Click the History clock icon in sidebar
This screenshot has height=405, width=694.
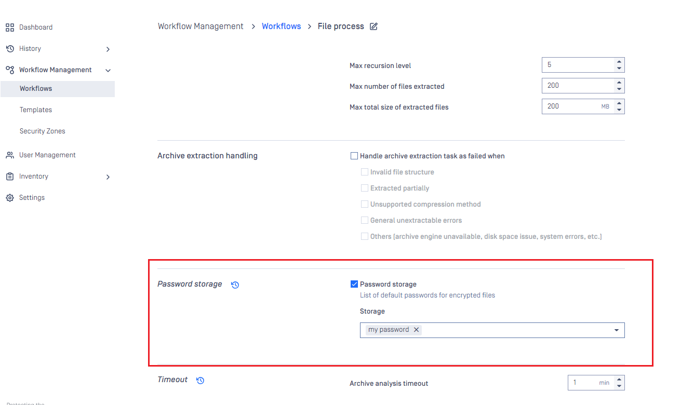(x=10, y=49)
